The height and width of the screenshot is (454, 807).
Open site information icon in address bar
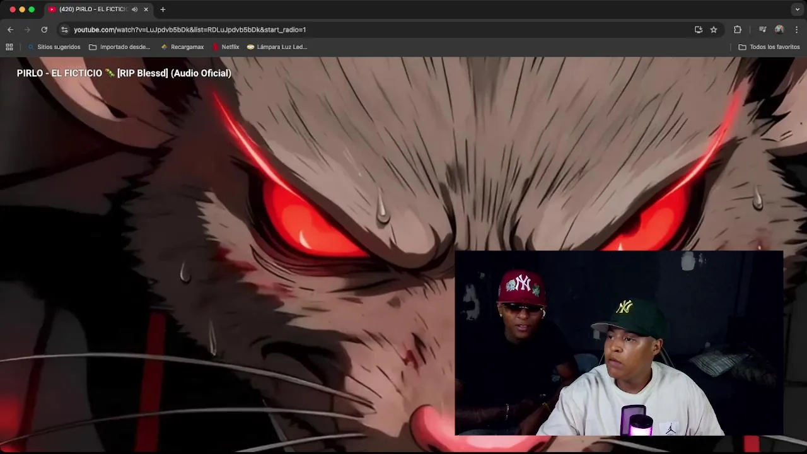tap(64, 30)
